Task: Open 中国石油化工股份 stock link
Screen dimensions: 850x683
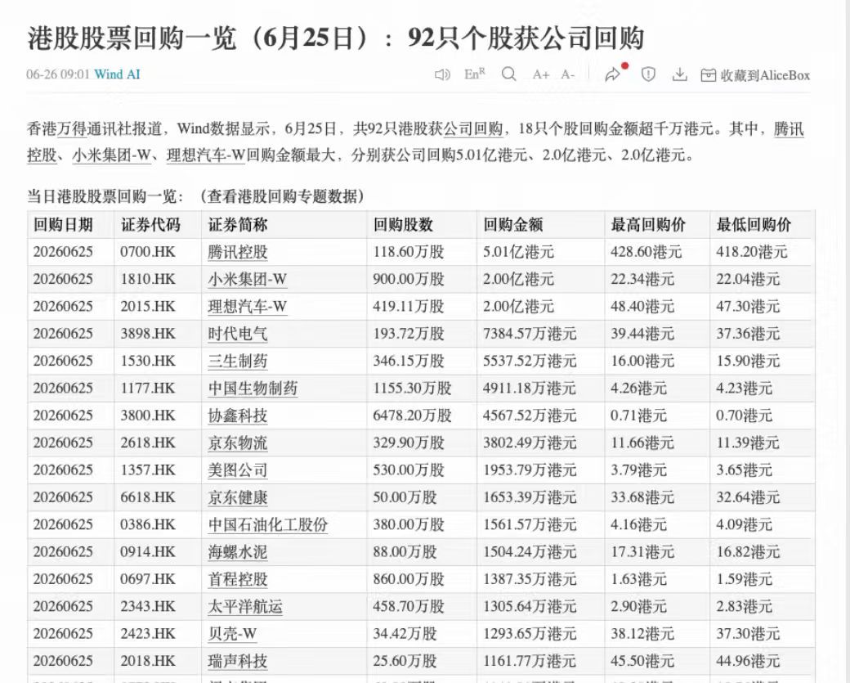Action: pyautogui.click(x=268, y=524)
